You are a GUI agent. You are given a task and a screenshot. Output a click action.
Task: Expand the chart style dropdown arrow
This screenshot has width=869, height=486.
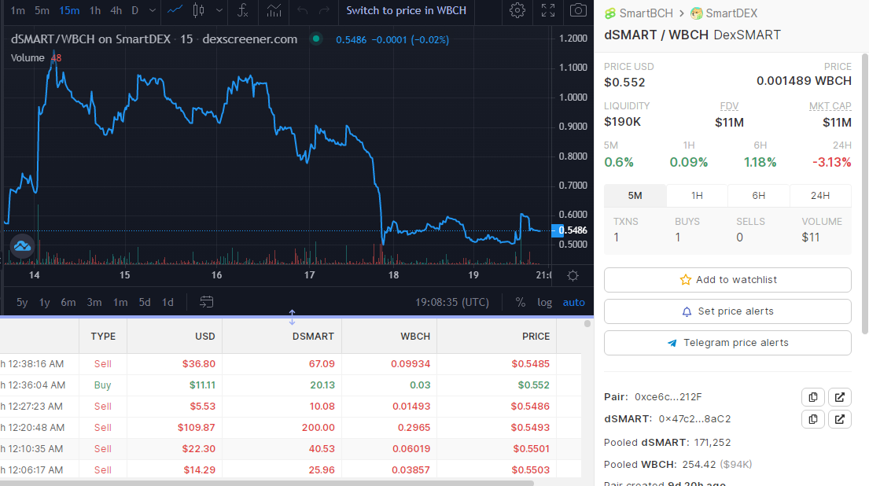[x=219, y=10]
